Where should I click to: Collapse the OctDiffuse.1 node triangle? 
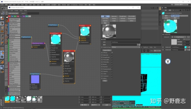tap(50, 33)
